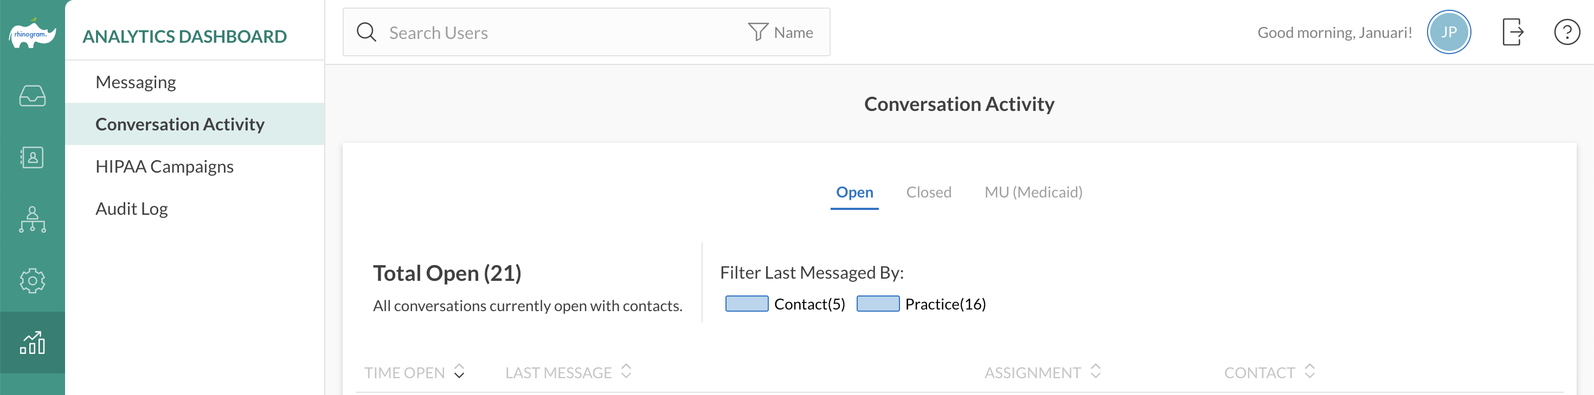Open the HIPAA Campaigns page
This screenshot has height=395, width=1594.
click(x=165, y=167)
